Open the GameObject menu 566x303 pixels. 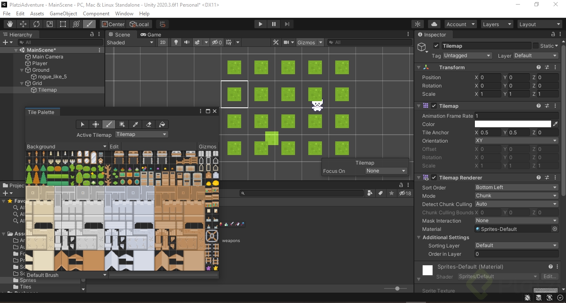[x=63, y=14]
